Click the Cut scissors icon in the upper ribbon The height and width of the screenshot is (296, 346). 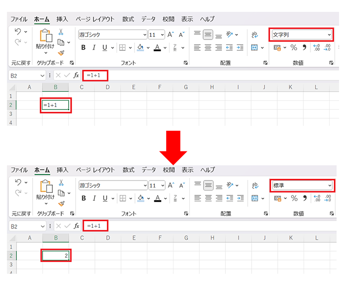coord(61,32)
